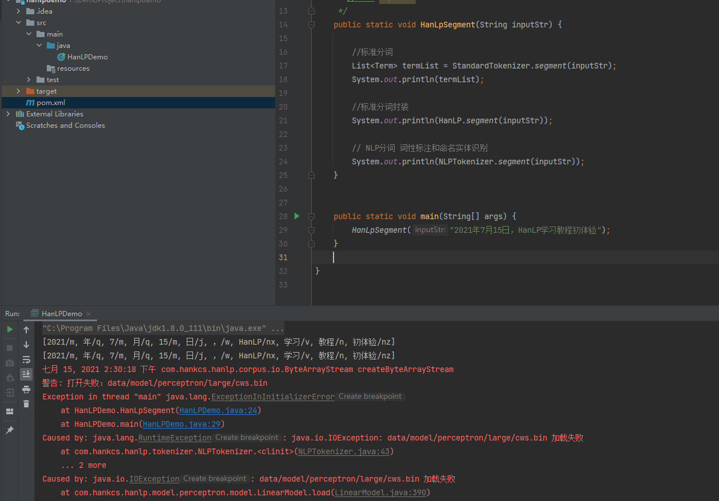Click the ExceptionInInitializerError class link
Viewport: 719px width, 501px height.
click(x=273, y=397)
